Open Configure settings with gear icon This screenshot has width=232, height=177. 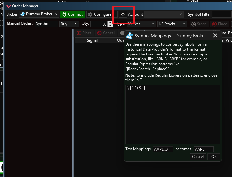[102, 14]
